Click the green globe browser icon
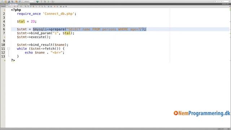The image size is (231, 130). click(38, 1)
